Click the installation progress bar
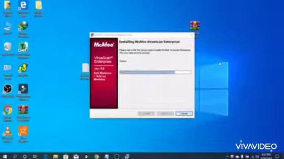This screenshot has width=284, height=159. pyautogui.click(x=155, y=72)
